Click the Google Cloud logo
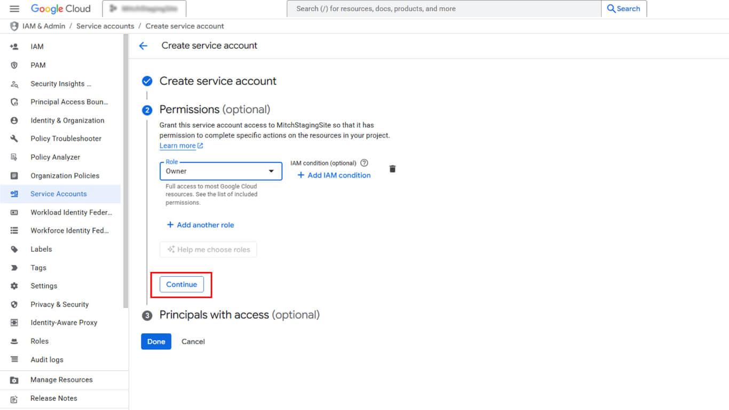This screenshot has width=729, height=410. [61, 9]
